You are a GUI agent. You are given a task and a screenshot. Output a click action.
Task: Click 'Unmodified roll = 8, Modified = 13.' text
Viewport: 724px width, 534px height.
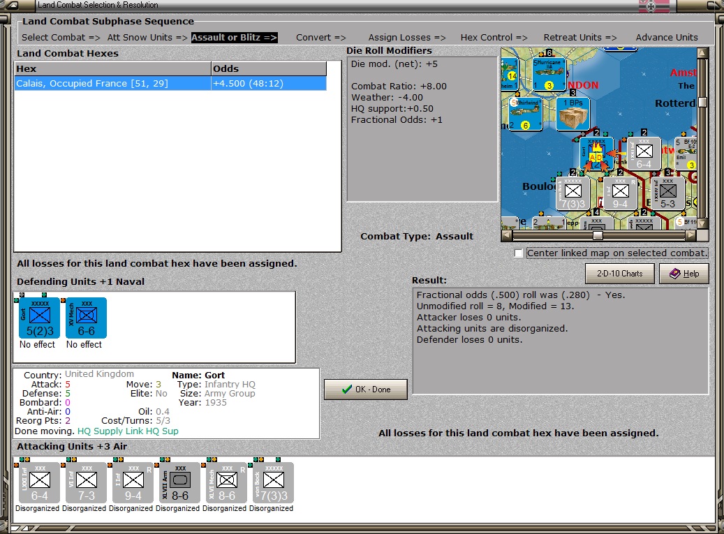pyautogui.click(x=495, y=306)
